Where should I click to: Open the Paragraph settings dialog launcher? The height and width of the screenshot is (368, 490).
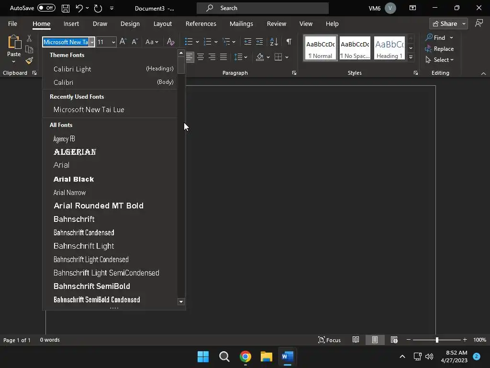coord(294,73)
